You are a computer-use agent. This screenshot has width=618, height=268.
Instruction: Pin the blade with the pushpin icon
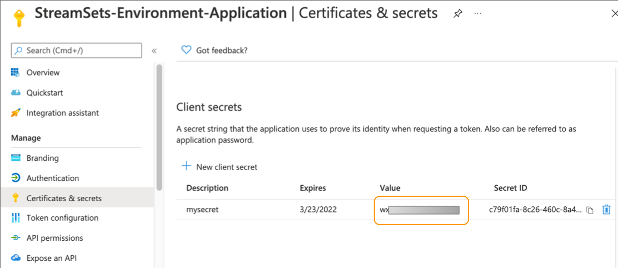[x=457, y=13]
